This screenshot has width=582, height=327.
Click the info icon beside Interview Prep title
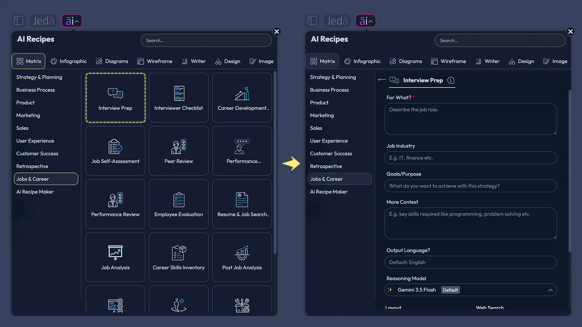[x=451, y=80]
